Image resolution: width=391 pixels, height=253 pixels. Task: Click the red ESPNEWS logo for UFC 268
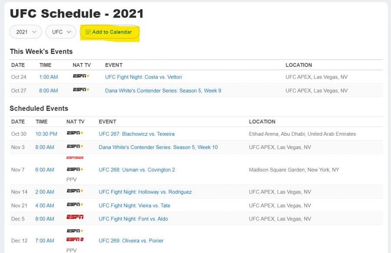(75, 158)
